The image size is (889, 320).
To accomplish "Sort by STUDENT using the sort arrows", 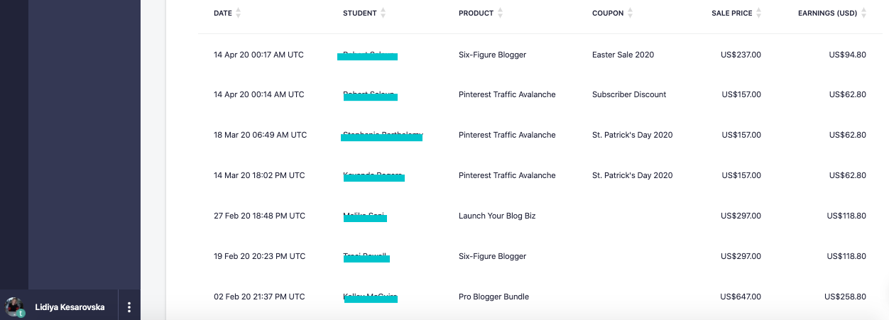I will 383,13.
